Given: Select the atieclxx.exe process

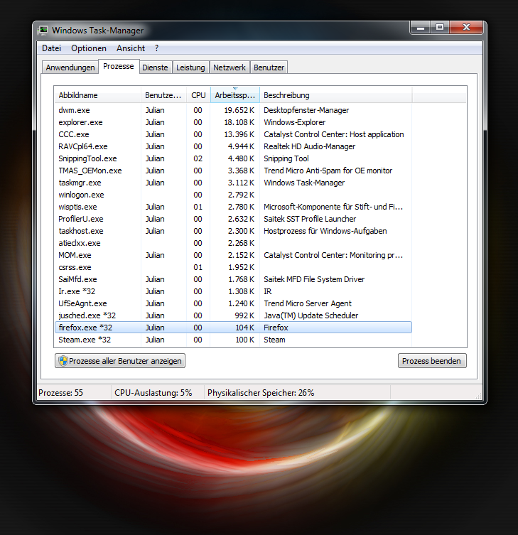Looking at the screenshot, I should tap(233, 243).
